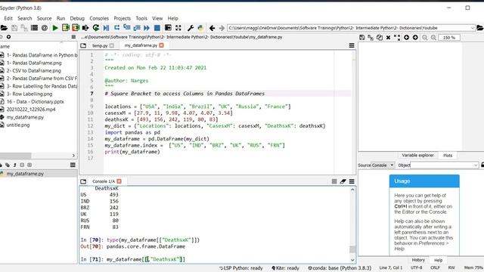Image resolution: width=484 pixels, height=272 pixels.
Task: Run file with the green play icon
Action: click(x=55, y=28)
